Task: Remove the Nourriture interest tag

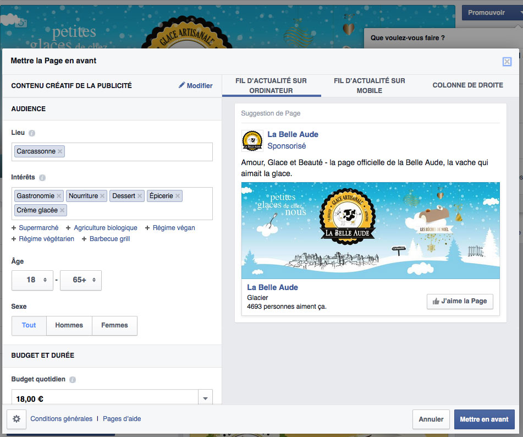Action: (102, 196)
